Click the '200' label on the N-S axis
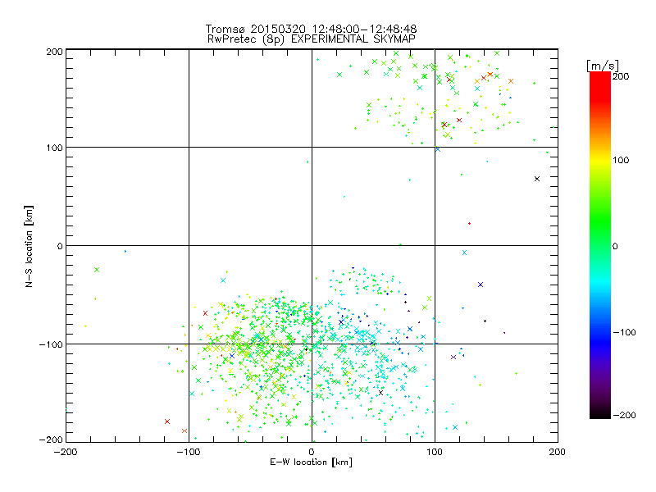The width and height of the screenshot is (656, 492). (x=54, y=52)
